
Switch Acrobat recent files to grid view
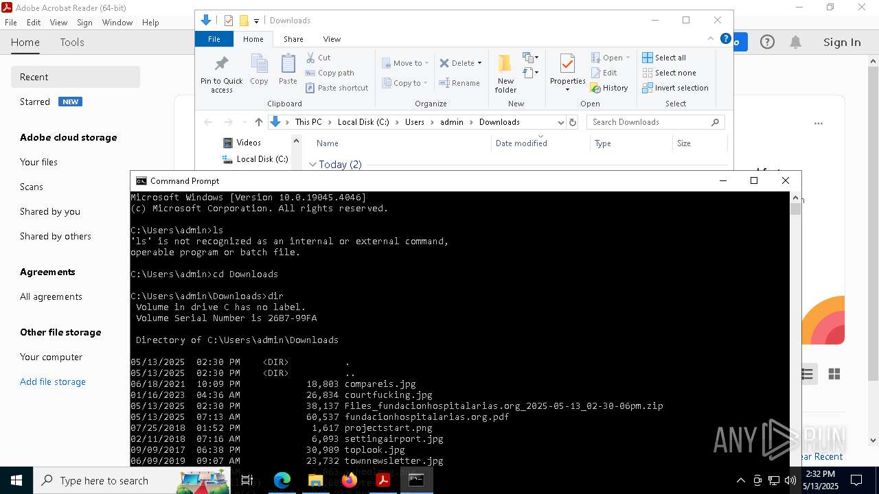point(834,374)
